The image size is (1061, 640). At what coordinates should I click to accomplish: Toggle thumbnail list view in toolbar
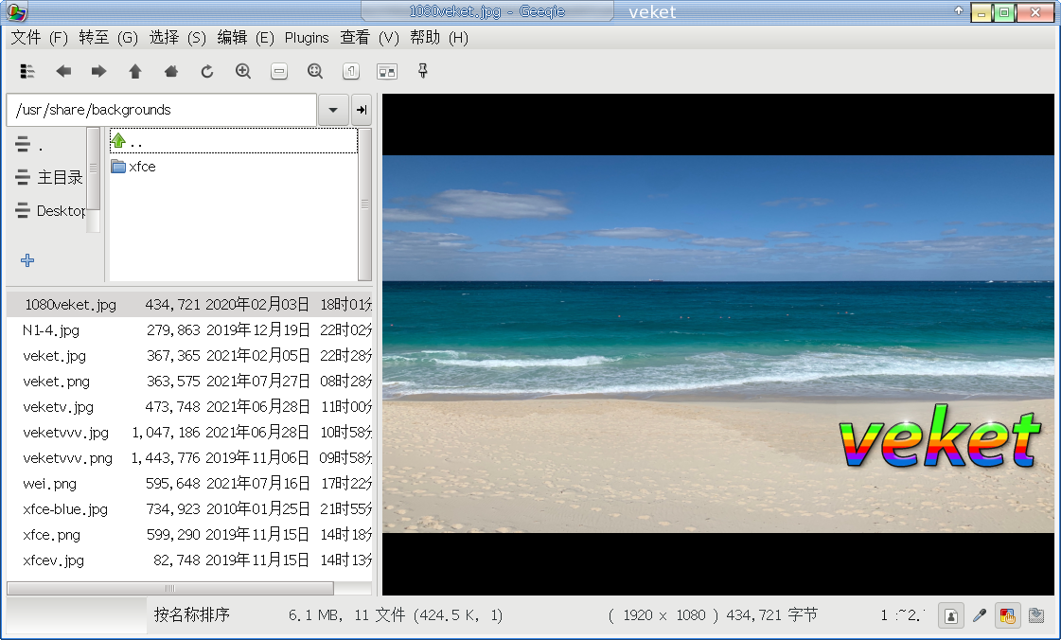point(27,71)
